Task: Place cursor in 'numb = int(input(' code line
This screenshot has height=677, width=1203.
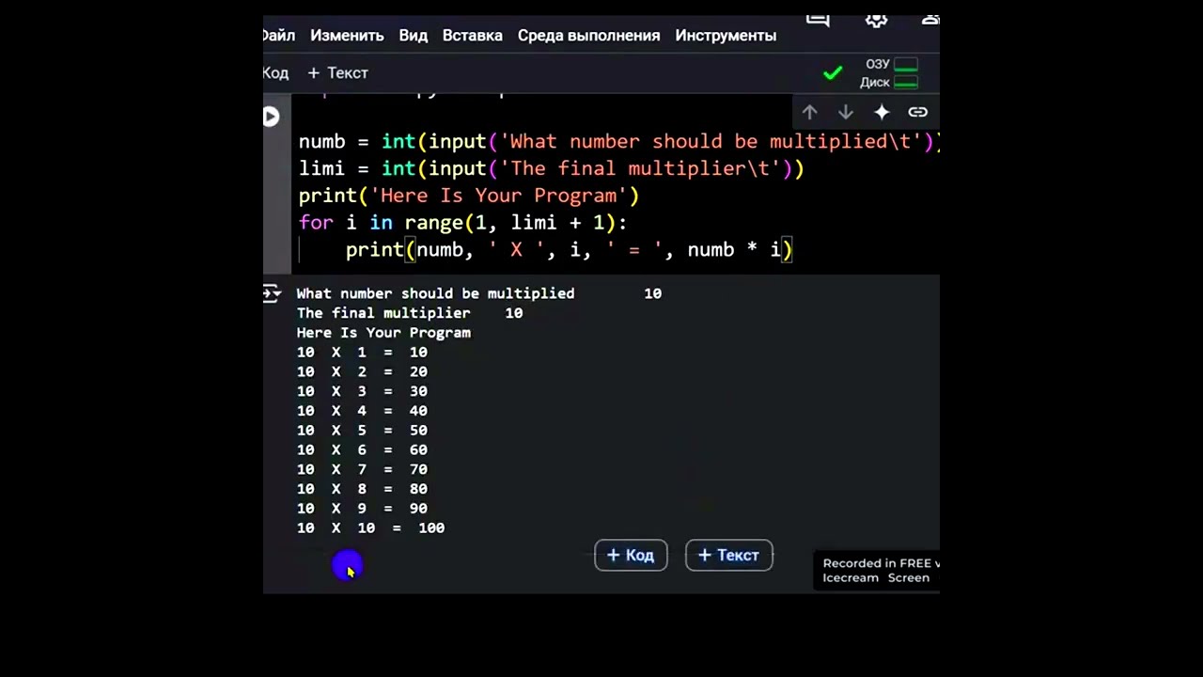Action: tap(618, 142)
